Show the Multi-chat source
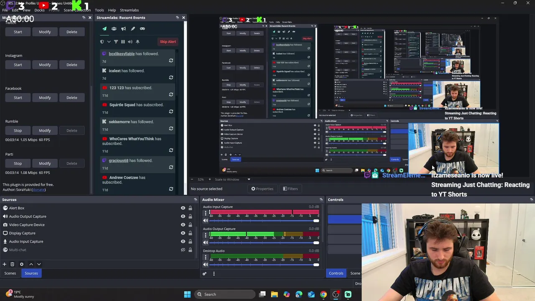The image size is (535, 301). [183, 250]
